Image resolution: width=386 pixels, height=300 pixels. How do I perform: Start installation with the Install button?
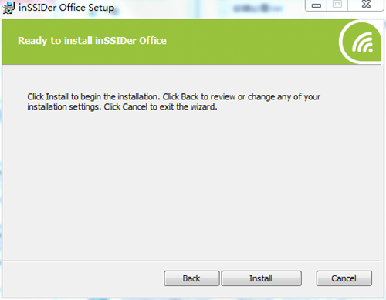click(262, 278)
